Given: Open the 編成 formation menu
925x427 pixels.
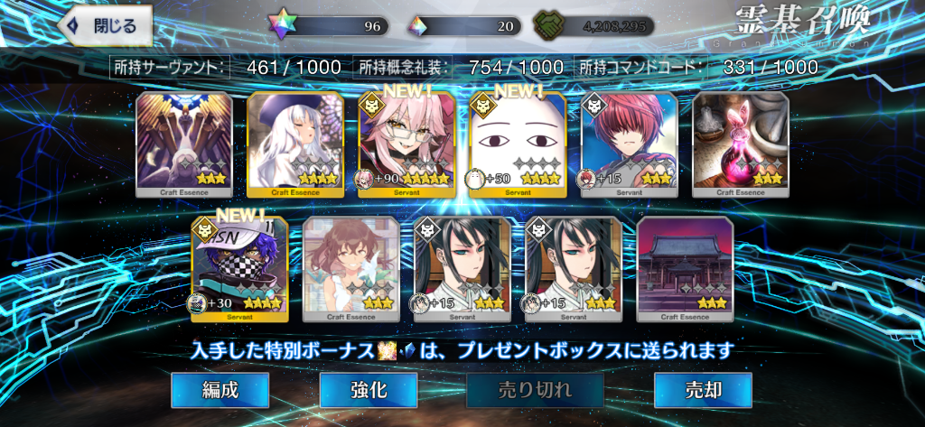Looking at the screenshot, I should [x=220, y=390].
